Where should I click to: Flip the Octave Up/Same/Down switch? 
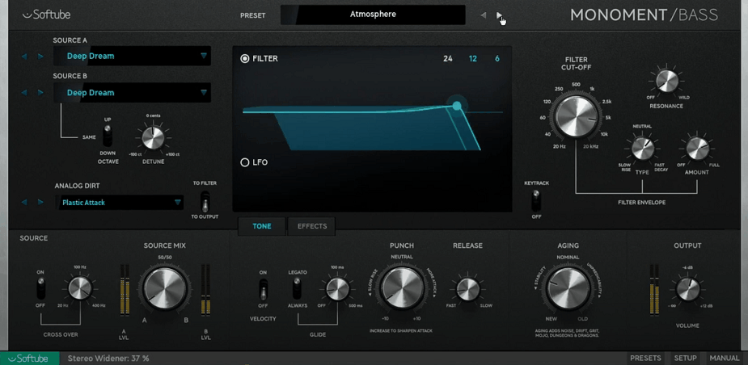coord(108,136)
